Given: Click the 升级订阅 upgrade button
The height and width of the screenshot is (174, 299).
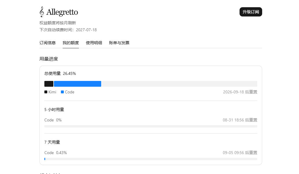Looking at the screenshot, I should pyautogui.click(x=251, y=12).
